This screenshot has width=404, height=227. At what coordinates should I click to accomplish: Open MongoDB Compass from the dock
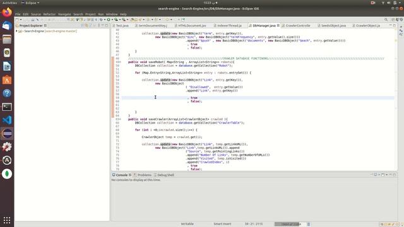point(7,174)
